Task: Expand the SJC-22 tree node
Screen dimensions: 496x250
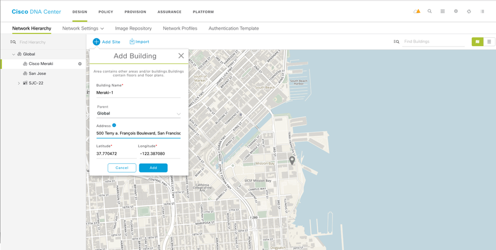Action: (19, 83)
